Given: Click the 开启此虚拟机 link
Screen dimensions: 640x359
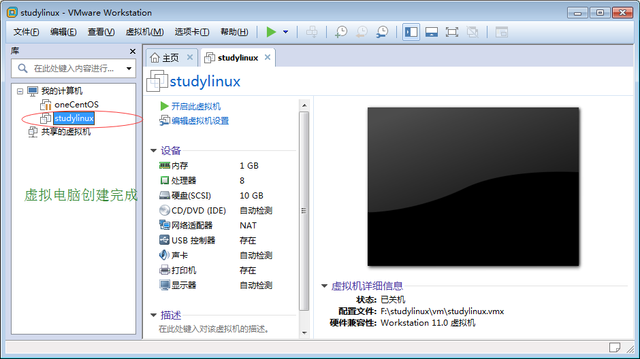Looking at the screenshot, I should (x=195, y=107).
